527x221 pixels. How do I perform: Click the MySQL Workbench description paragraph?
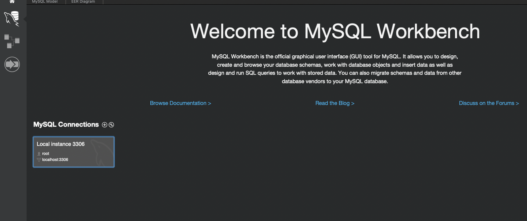pos(335,69)
